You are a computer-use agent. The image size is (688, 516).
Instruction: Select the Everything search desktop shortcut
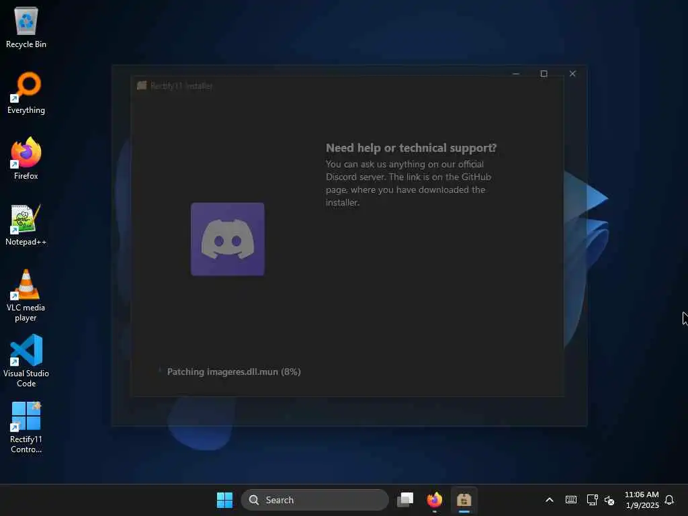(x=26, y=93)
